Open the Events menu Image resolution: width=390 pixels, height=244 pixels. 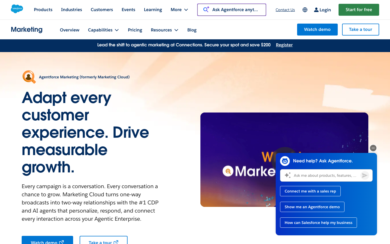(128, 10)
